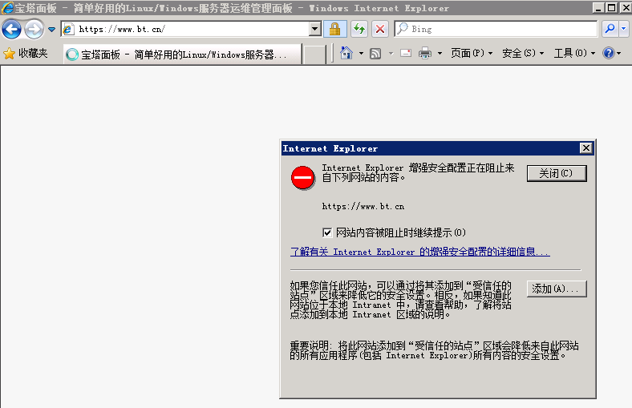Uncheck 网站内容被阻止时继续提示 checkbox
632x408 pixels.
coord(327,232)
